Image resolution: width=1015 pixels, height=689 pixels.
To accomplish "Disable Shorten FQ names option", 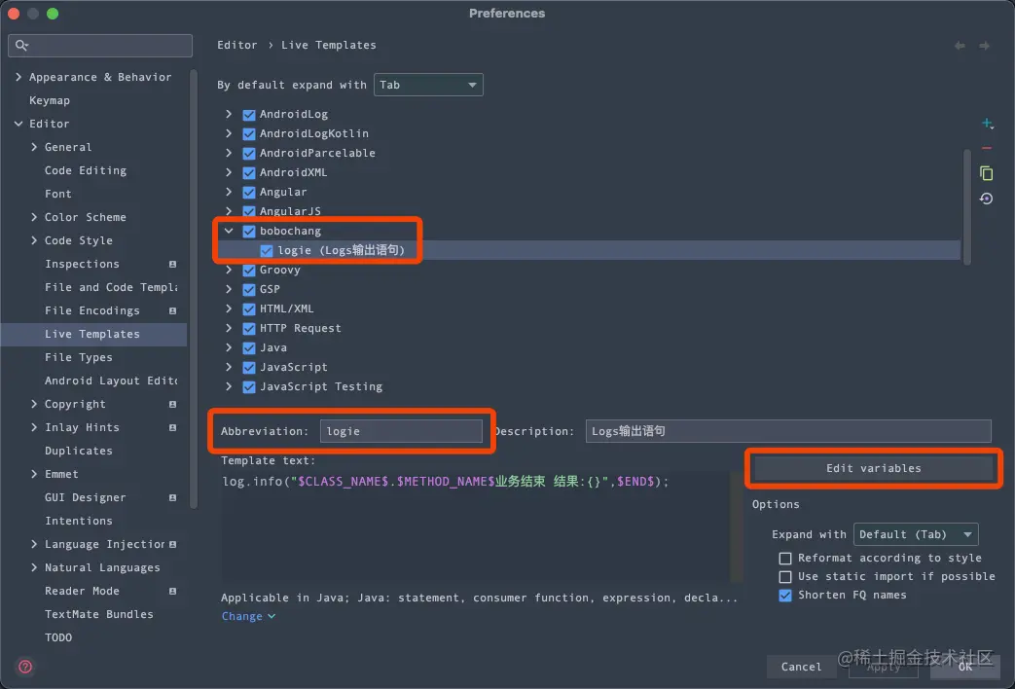I will [785, 596].
